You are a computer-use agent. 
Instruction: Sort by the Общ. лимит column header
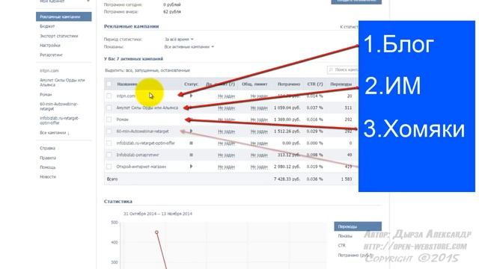[x=254, y=84]
